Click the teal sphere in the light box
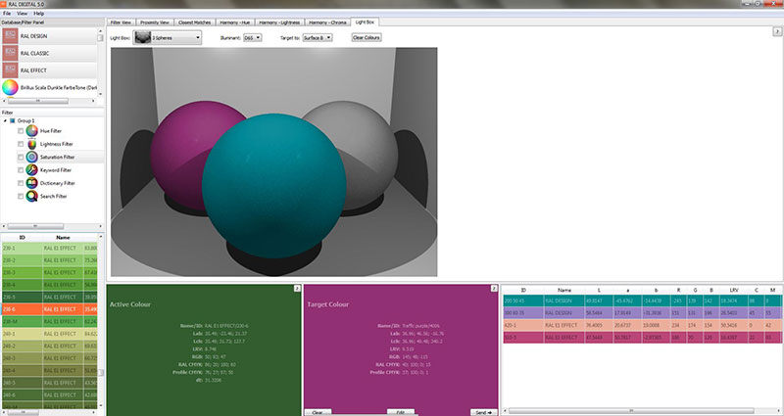784x416 pixels. pyautogui.click(x=274, y=186)
